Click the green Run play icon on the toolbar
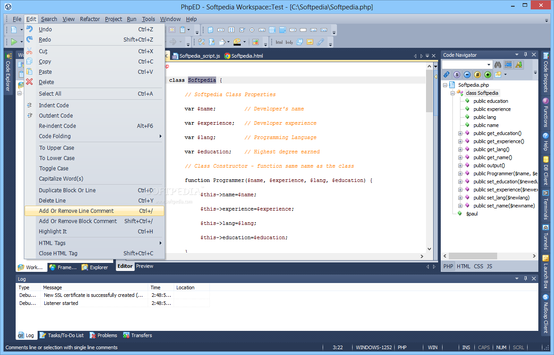 point(14,42)
